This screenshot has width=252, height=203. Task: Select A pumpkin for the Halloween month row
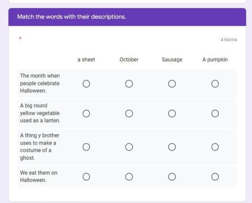tap(215, 84)
